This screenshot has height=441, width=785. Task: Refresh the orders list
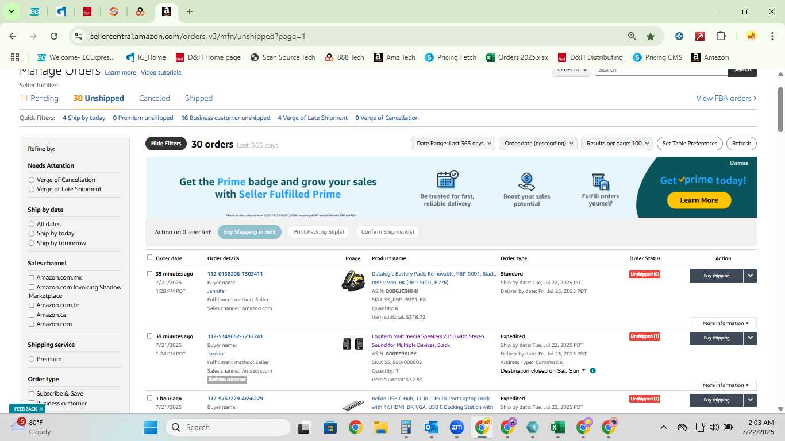pos(741,144)
